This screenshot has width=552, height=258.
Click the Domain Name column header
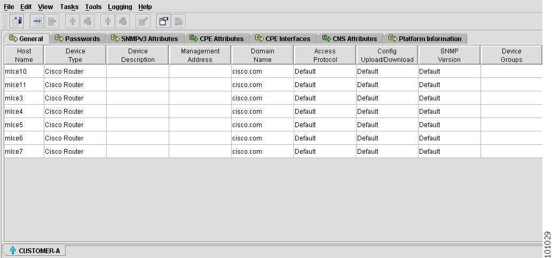click(x=263, y=56)
